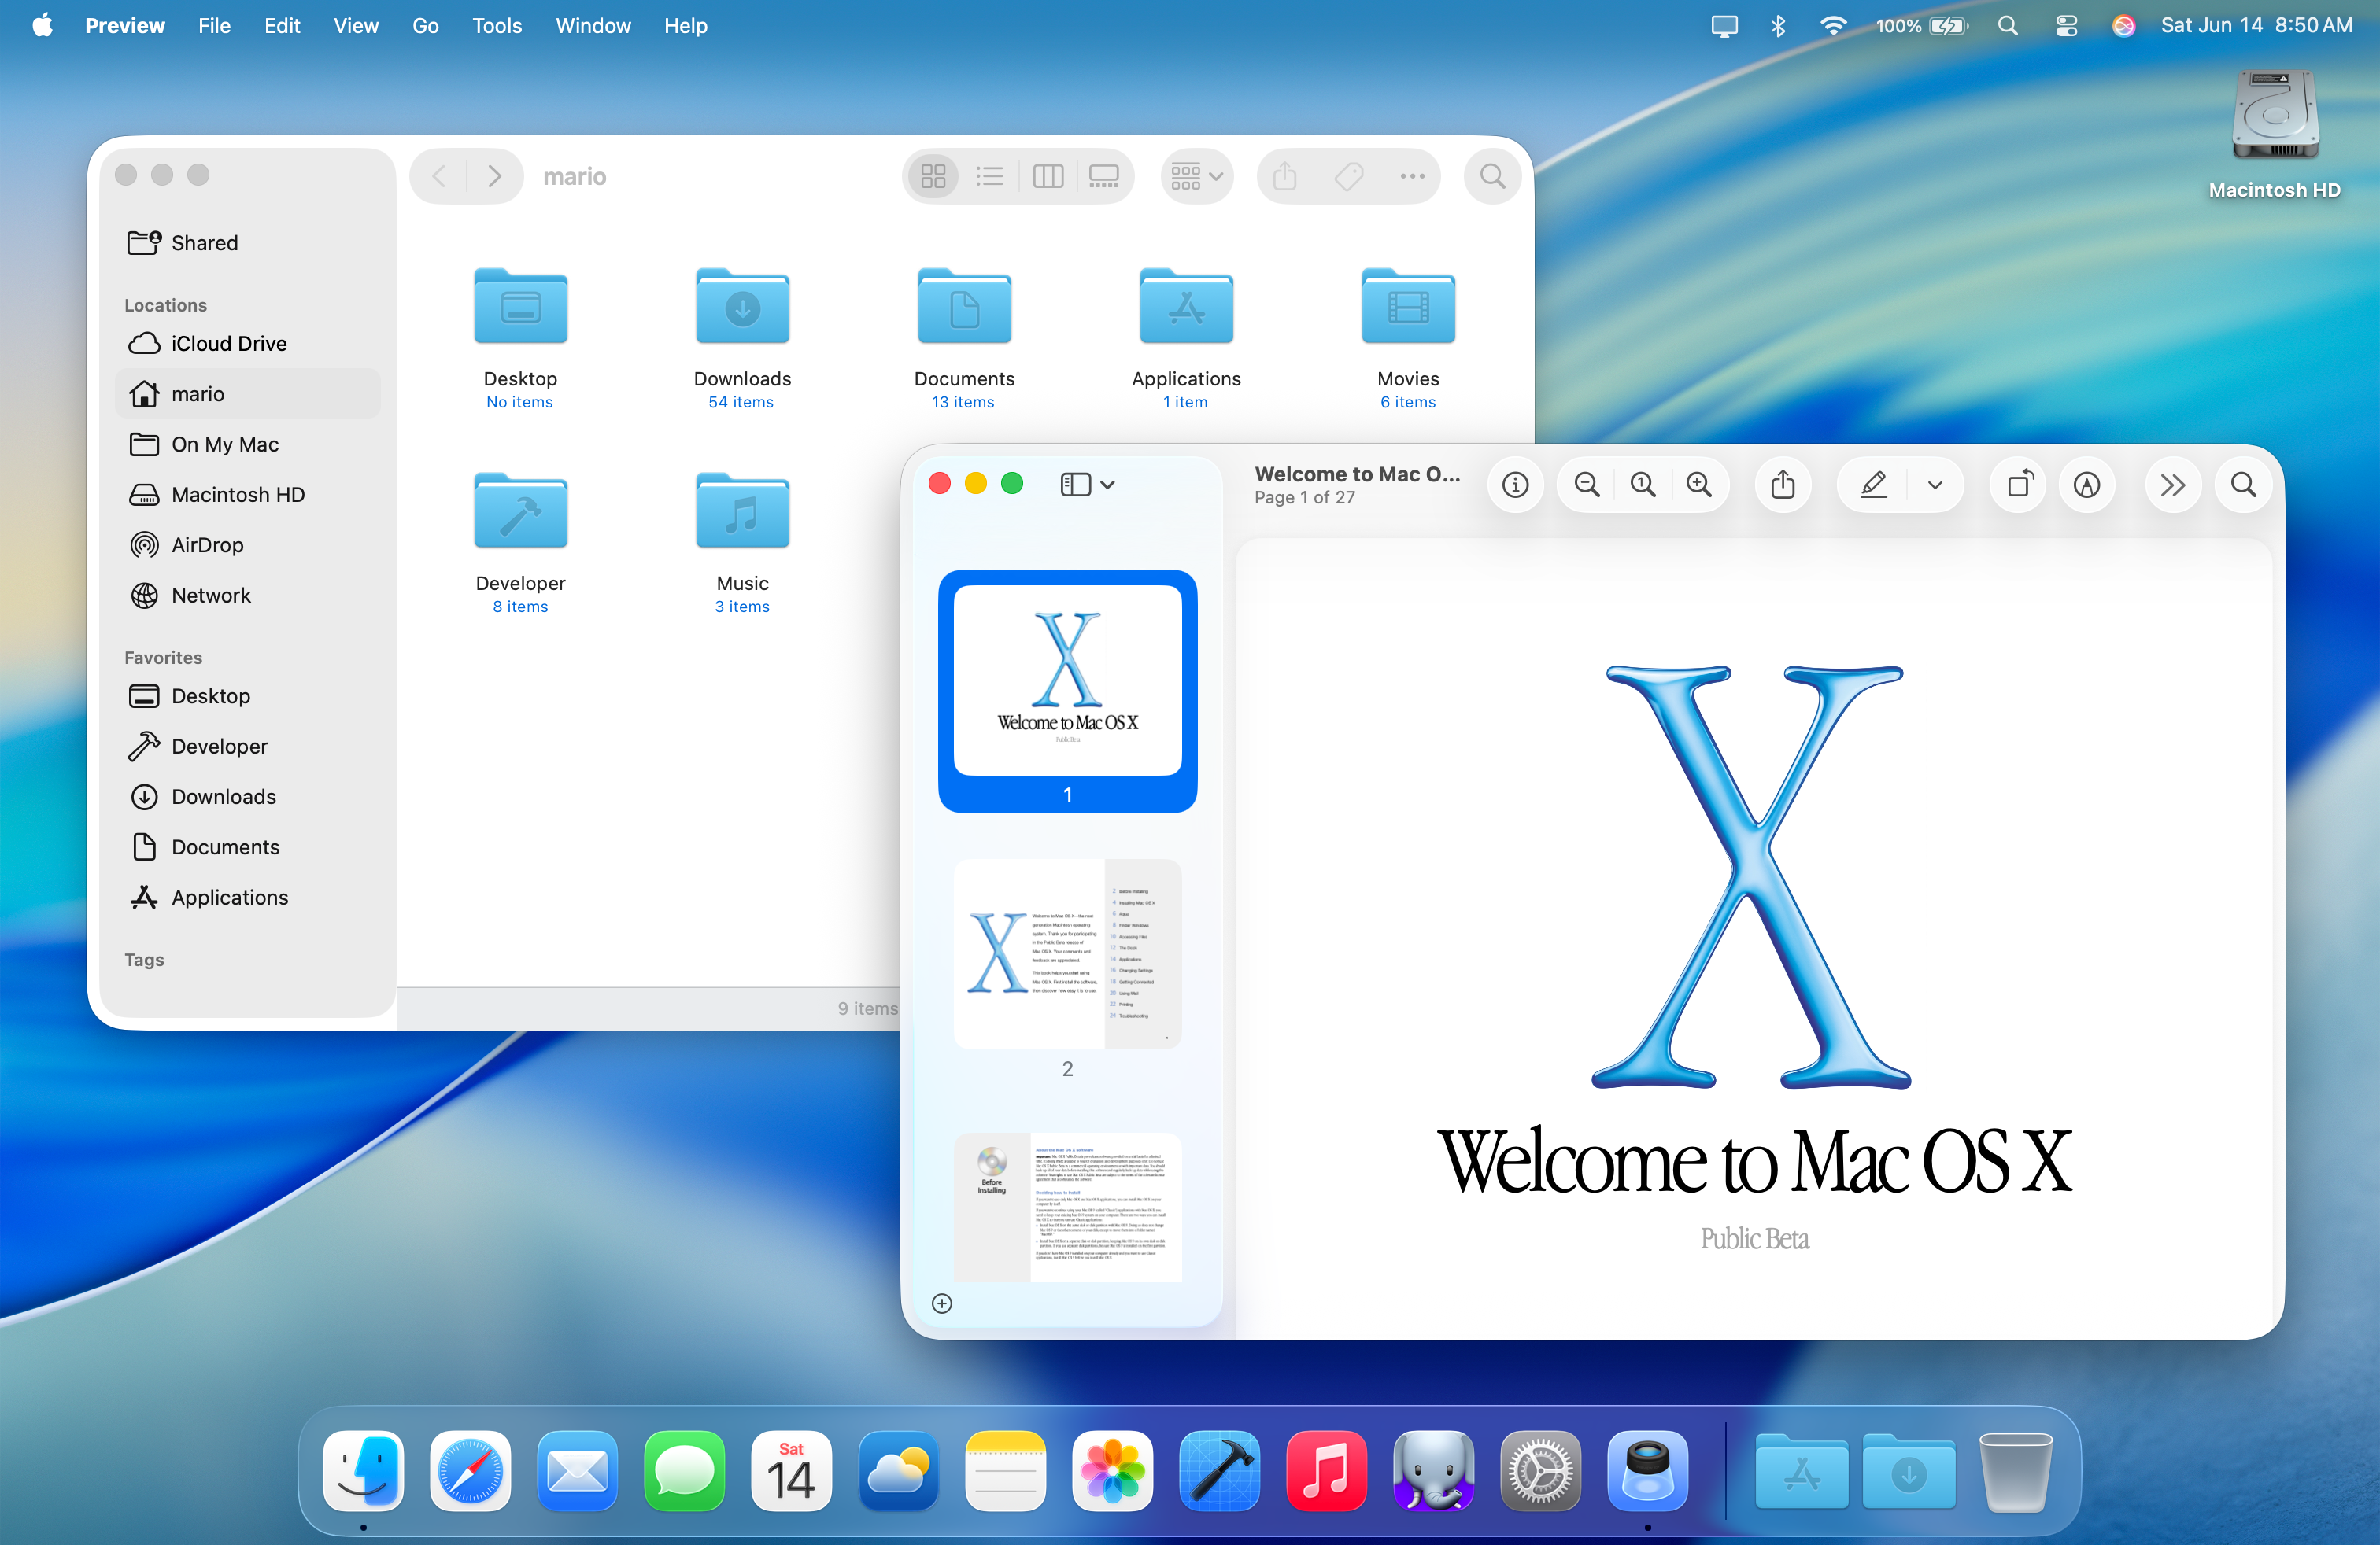Open the Edit menu
The image size is (2380, 1545).
(x=282, y=26)
